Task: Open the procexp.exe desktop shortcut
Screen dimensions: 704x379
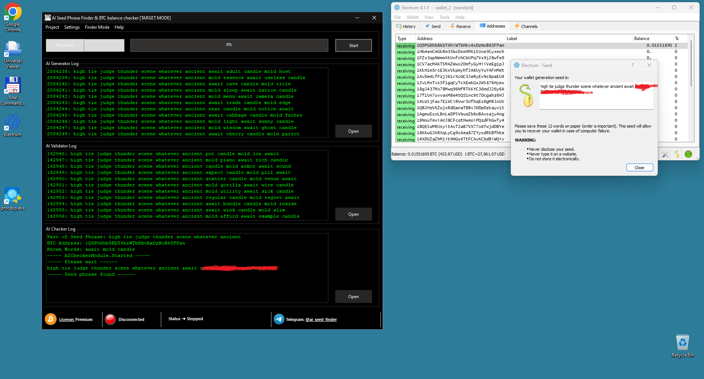Action: click(13, 199)
